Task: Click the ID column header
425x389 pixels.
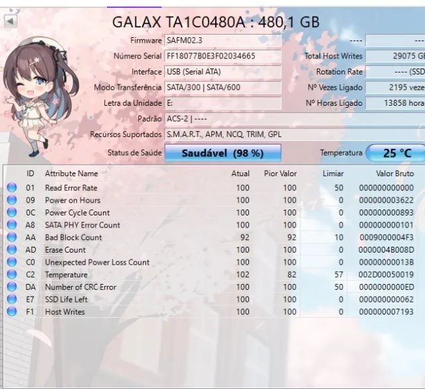Action: [31, 174]
